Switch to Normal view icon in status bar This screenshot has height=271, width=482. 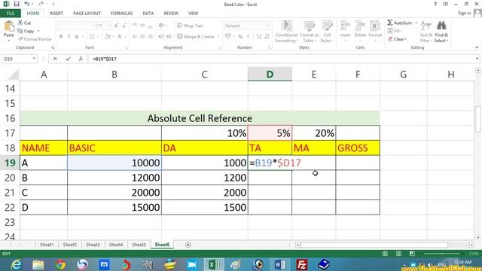385,254
